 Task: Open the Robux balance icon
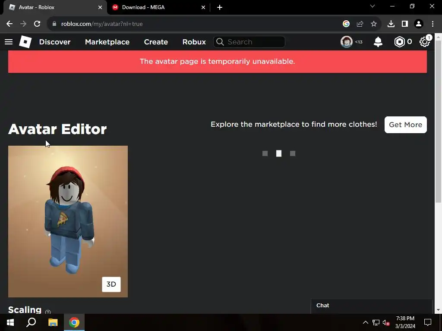click(399, 42)
